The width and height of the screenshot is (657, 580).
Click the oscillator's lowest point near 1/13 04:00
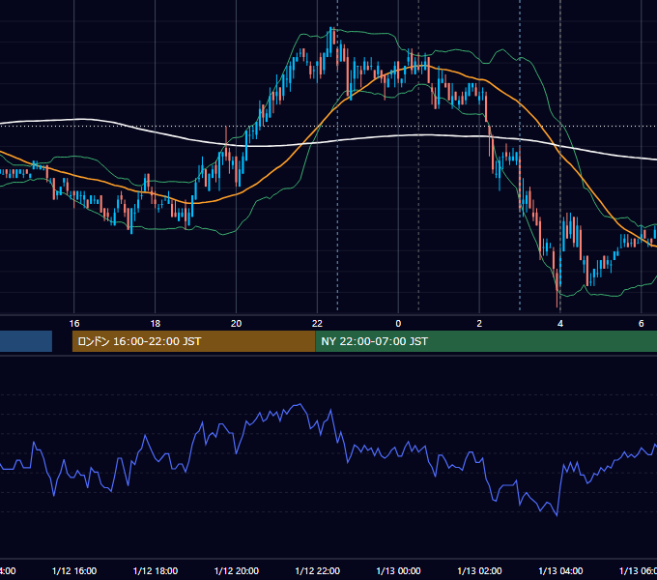(x=557, y=515)
